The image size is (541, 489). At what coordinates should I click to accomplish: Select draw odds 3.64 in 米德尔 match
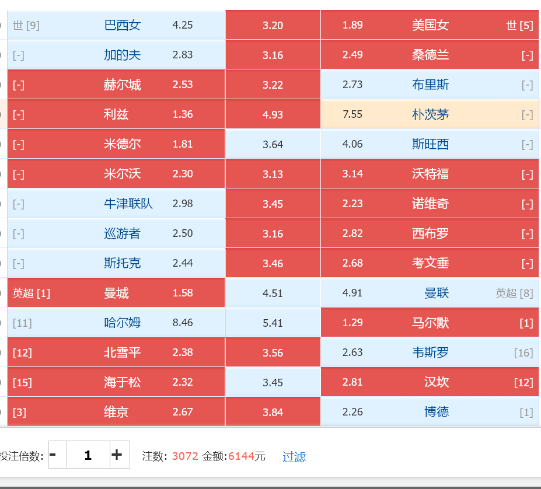(273, 144)
